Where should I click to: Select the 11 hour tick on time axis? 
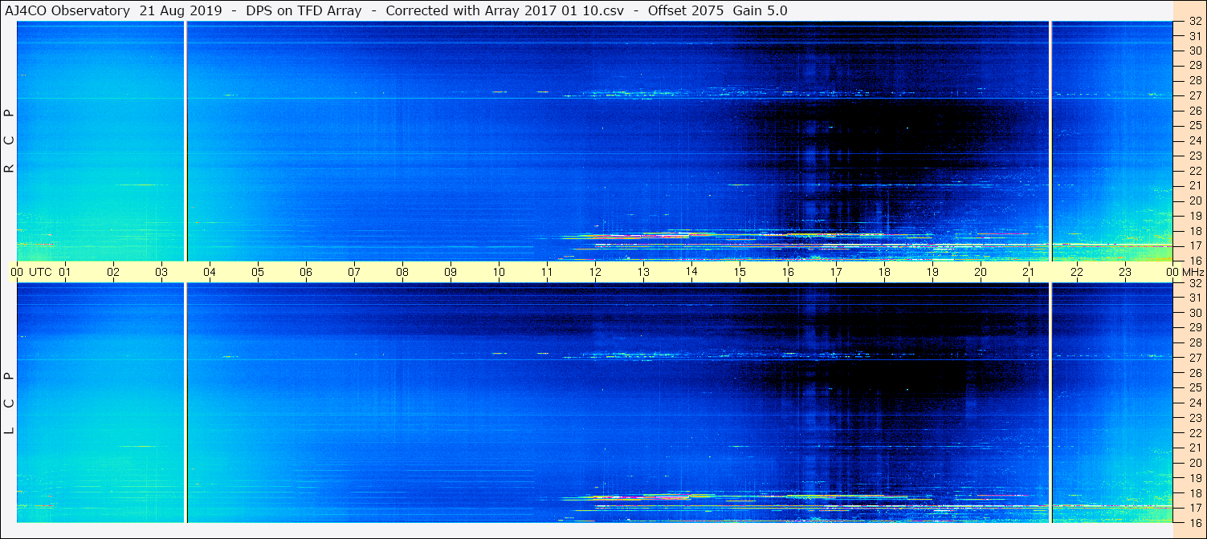tap(547, 272)
